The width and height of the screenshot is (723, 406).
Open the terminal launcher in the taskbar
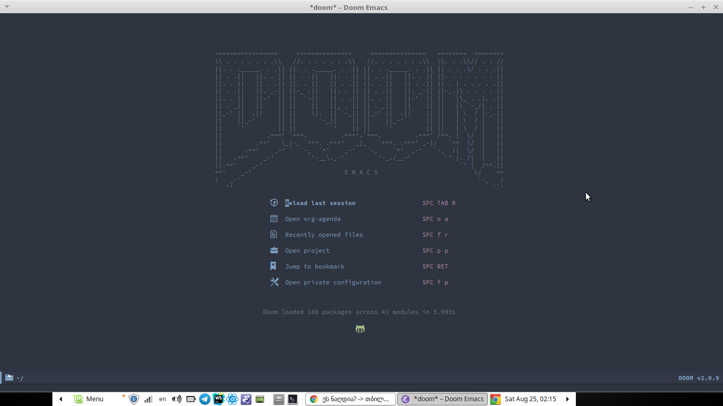click(293, 399)
